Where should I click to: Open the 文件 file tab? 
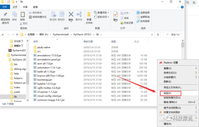coord(5,7)
